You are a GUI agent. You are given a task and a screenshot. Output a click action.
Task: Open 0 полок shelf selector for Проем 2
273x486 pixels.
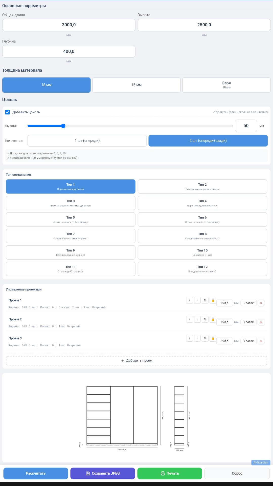coord(248,322)
